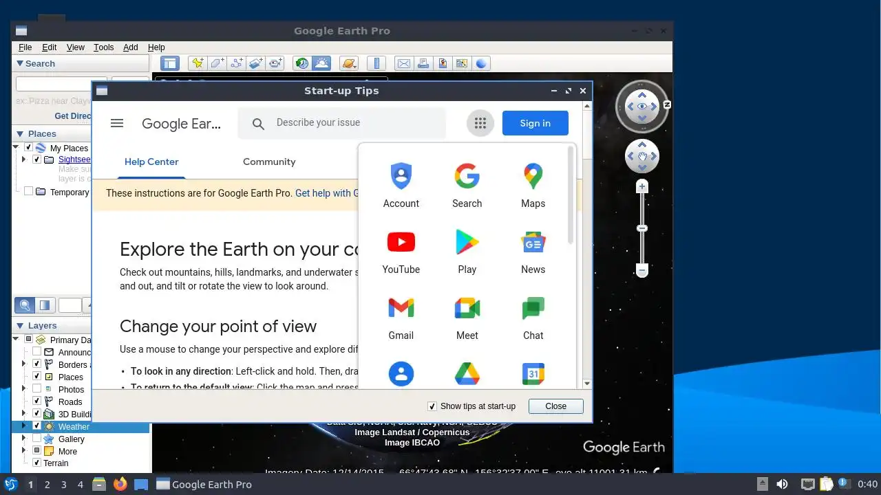
Task: Open Firefox from the taskbar
Action: [x=120, y=484]
